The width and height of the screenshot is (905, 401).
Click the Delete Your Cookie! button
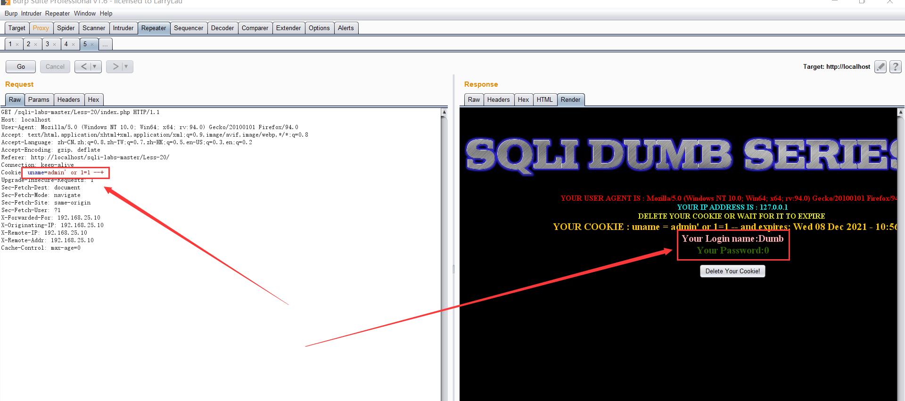pos(732,271)
